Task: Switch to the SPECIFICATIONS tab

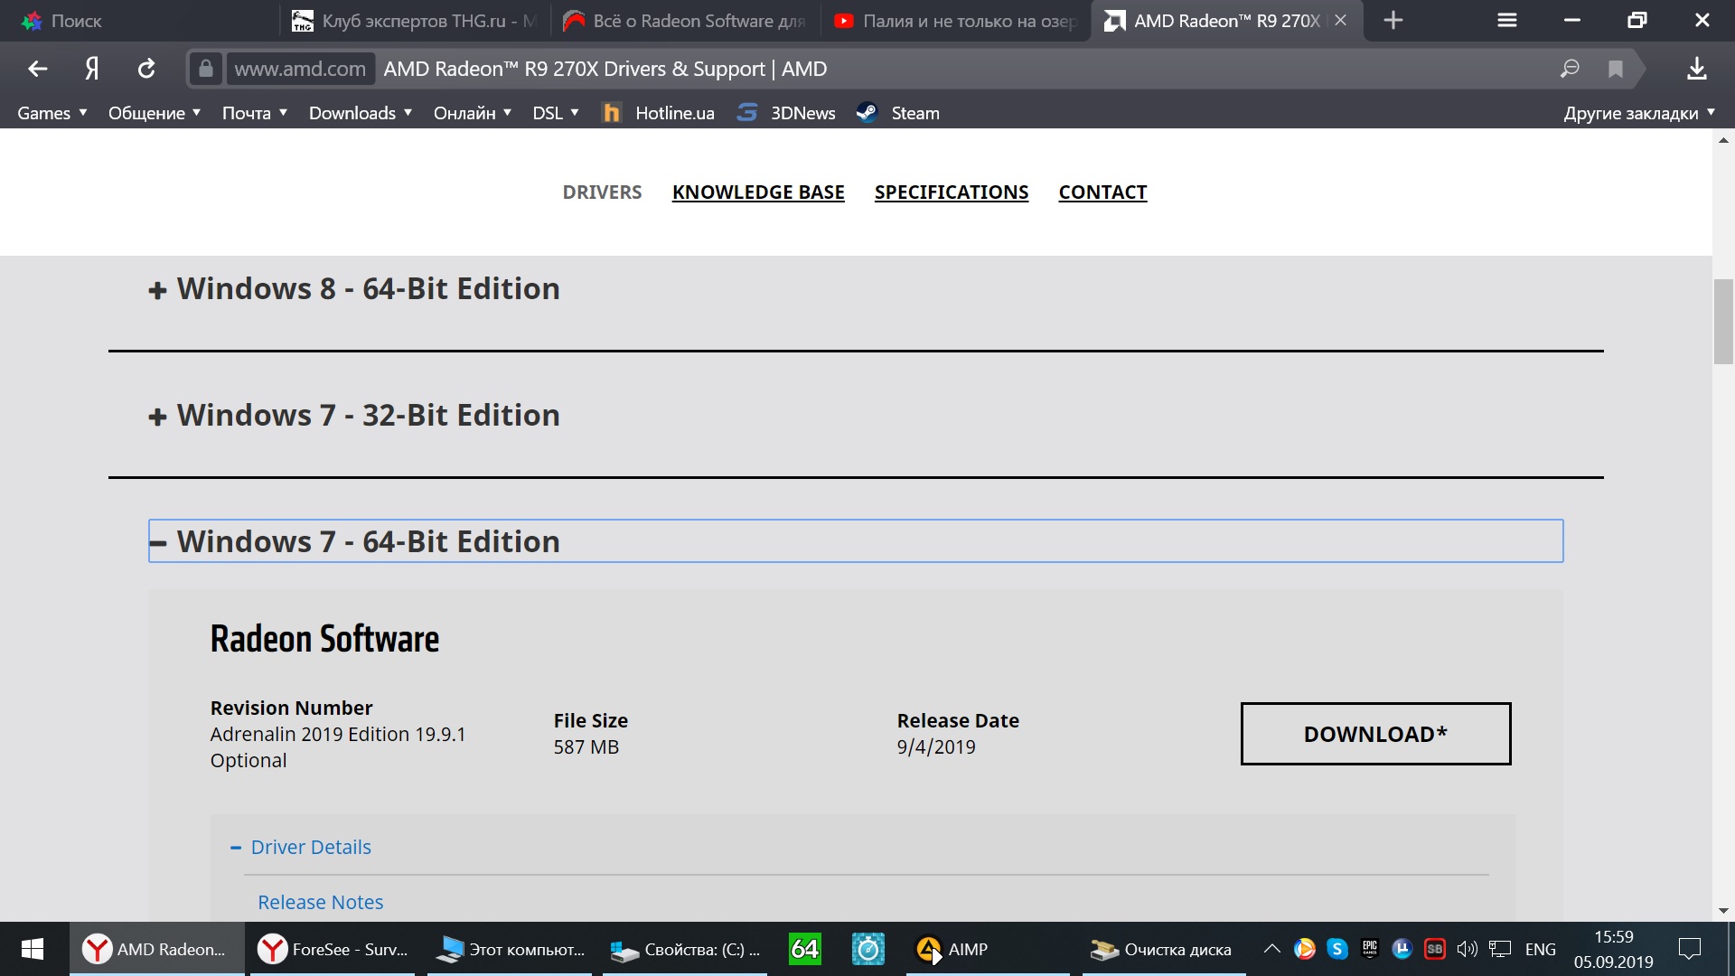Action: pos(951,192)
